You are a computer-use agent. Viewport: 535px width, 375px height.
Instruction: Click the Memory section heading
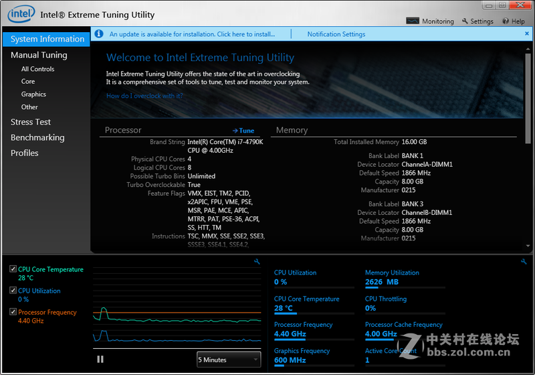[x=292, y=130]
